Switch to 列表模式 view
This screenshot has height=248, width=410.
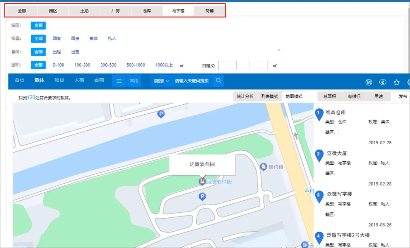point(270,97)
